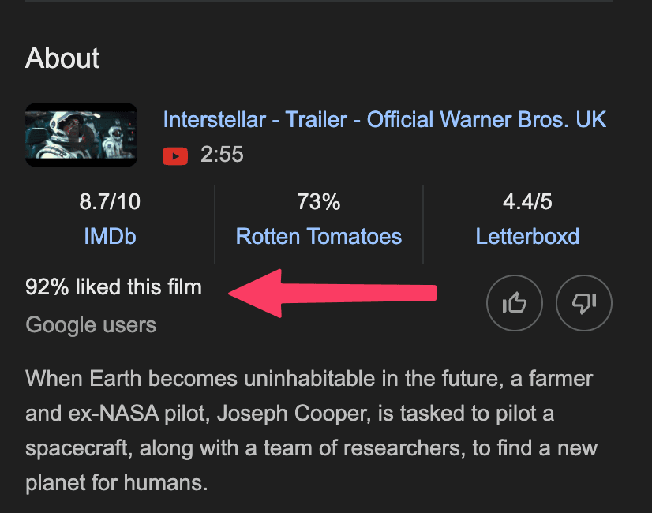
Task: Click the 'Google users' label
Action: pyautogui.click(x=91, y=324)
